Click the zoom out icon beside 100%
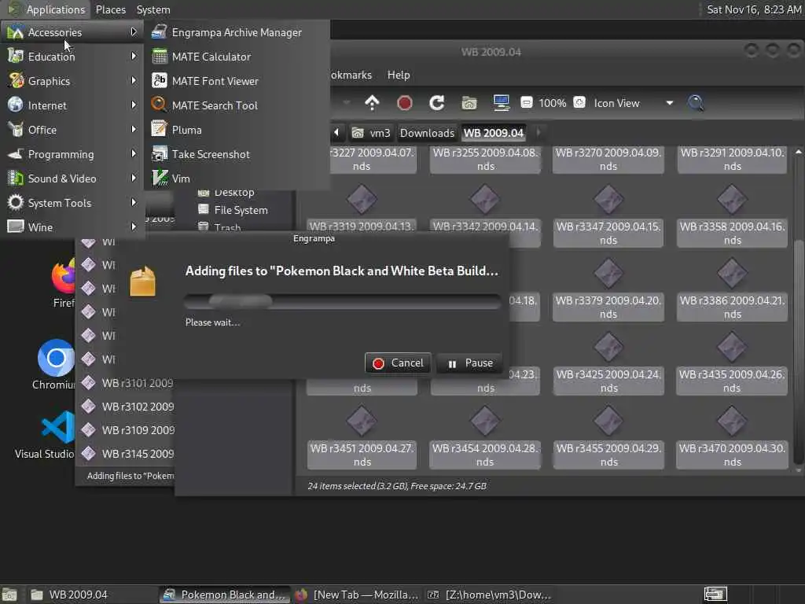 pos(526,103)
